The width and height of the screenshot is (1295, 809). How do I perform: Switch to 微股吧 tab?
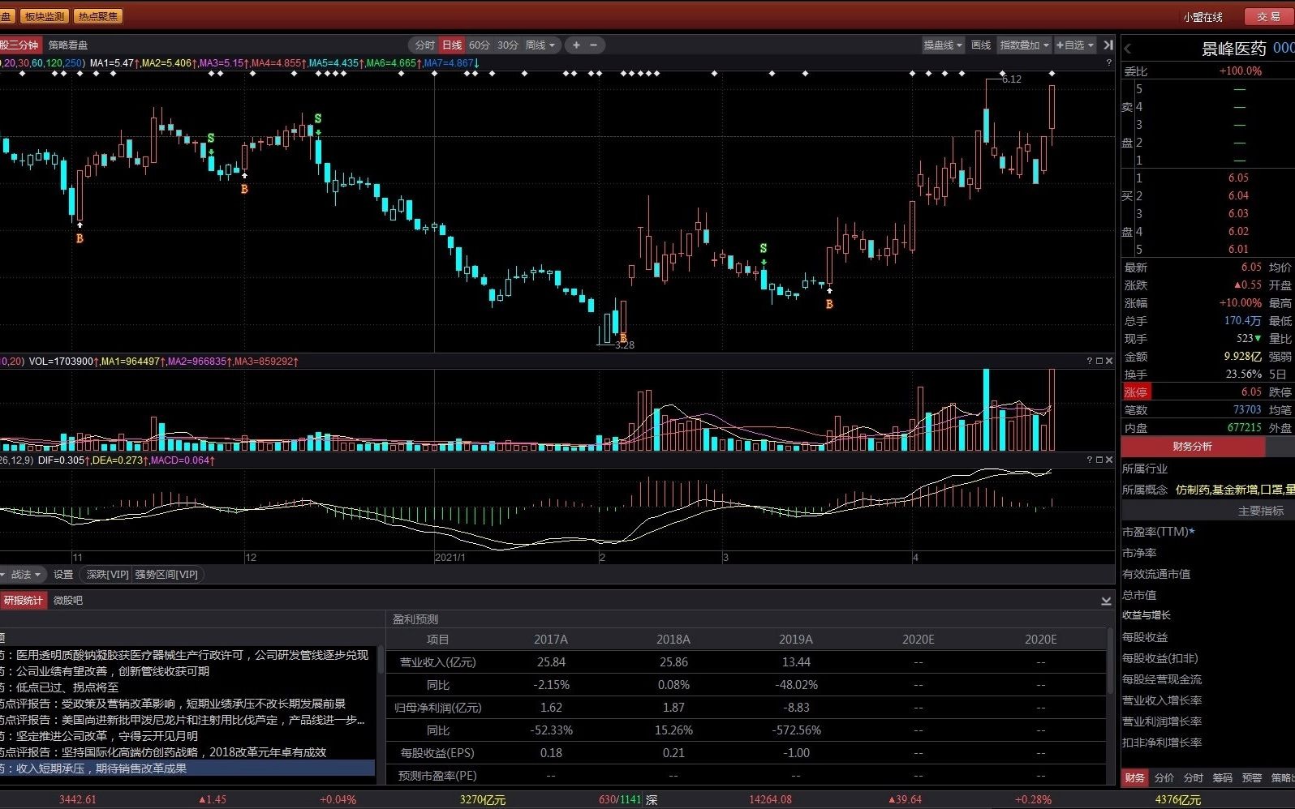pyautogui.click(x=68, y=601)
